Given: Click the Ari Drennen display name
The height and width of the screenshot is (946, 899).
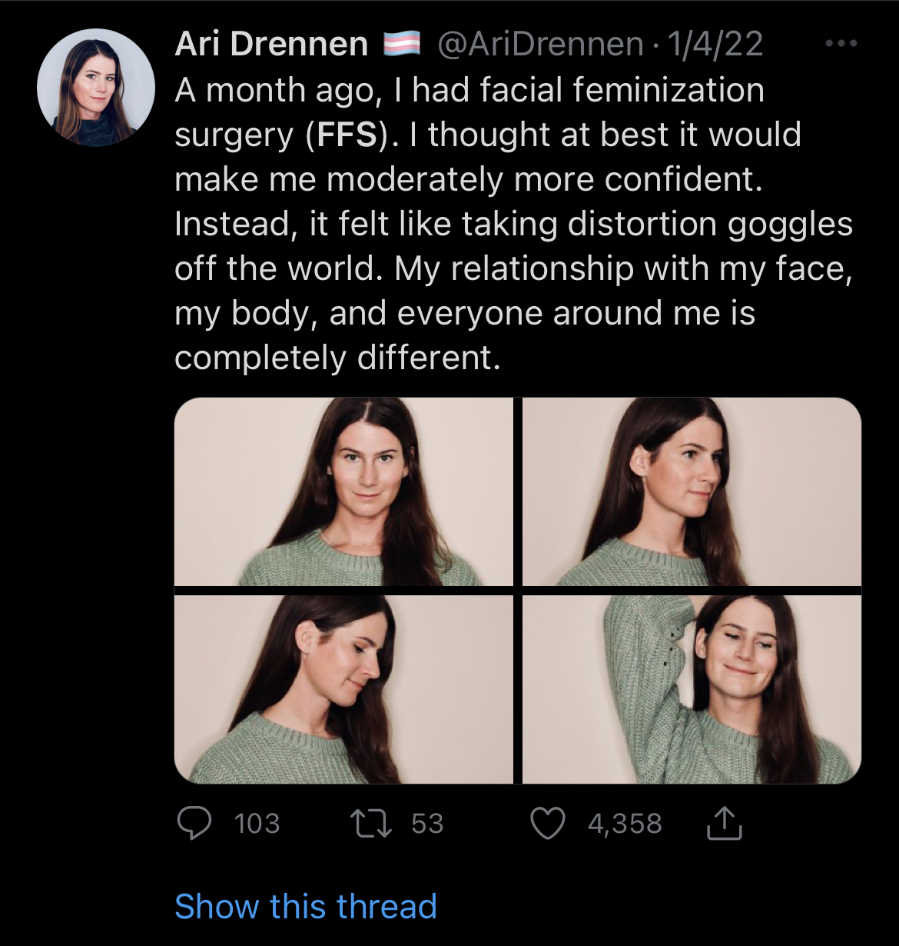Looking at the screenshot, I should click(x=271, y=44).
